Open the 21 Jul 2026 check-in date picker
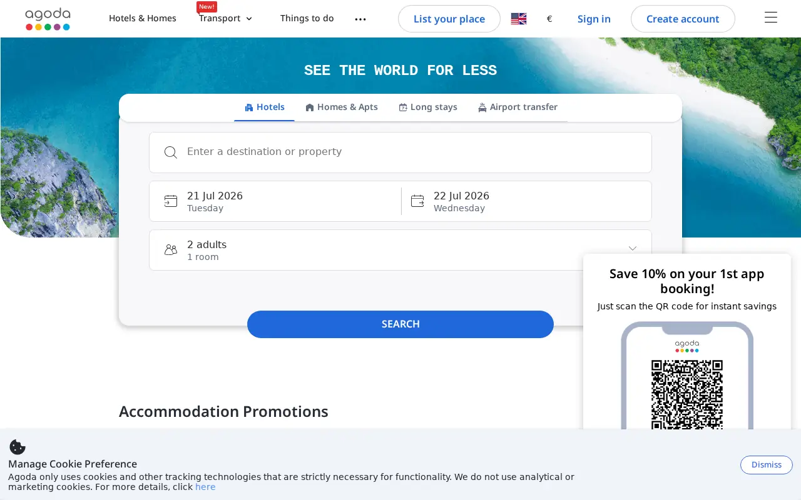 tap(275, 201)
